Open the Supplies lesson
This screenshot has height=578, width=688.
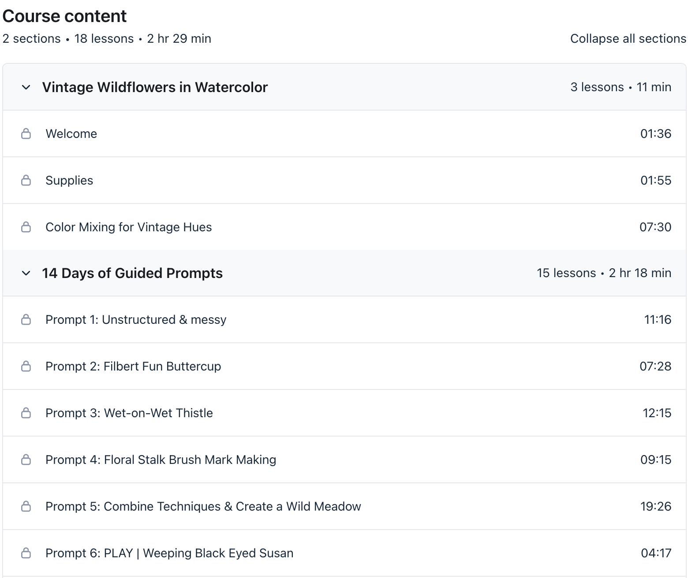tap(69, 181)
